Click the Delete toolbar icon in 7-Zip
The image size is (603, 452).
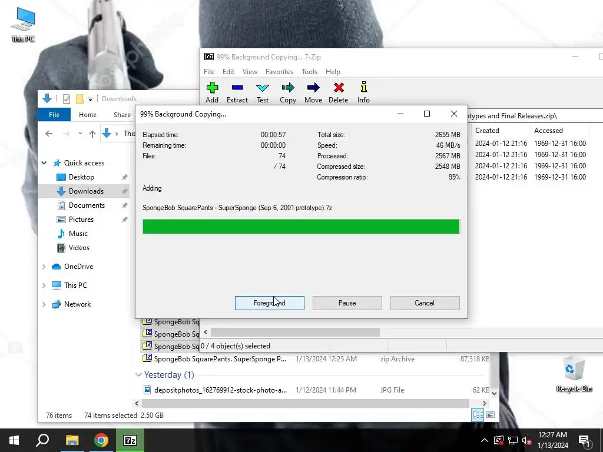339,92
